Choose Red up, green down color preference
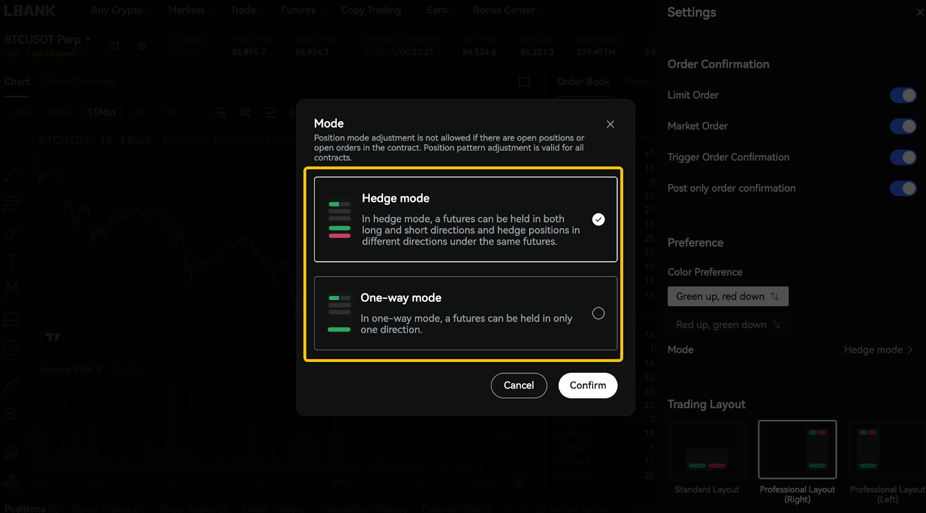Viewport: 926px width, 513px height. 728,325
